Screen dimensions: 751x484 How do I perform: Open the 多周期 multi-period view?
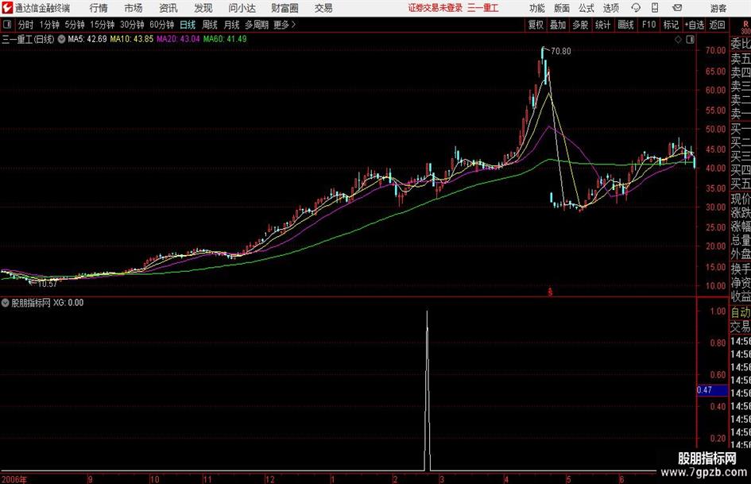click(257, 25)
